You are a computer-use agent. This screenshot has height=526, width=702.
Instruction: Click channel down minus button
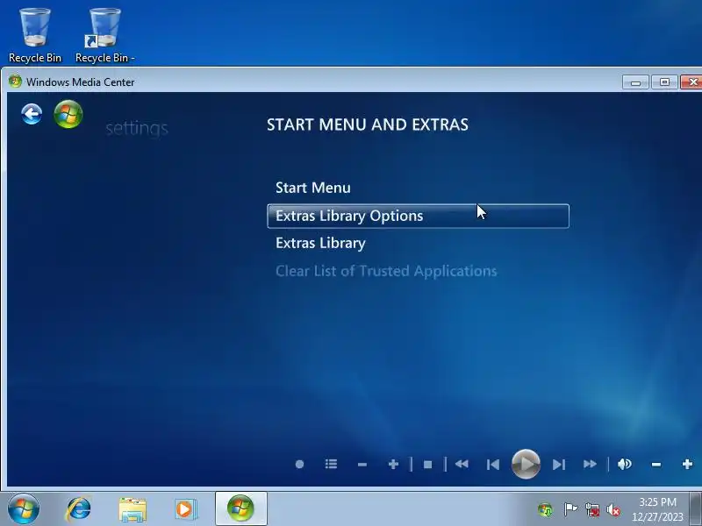[x=362, y=465]
